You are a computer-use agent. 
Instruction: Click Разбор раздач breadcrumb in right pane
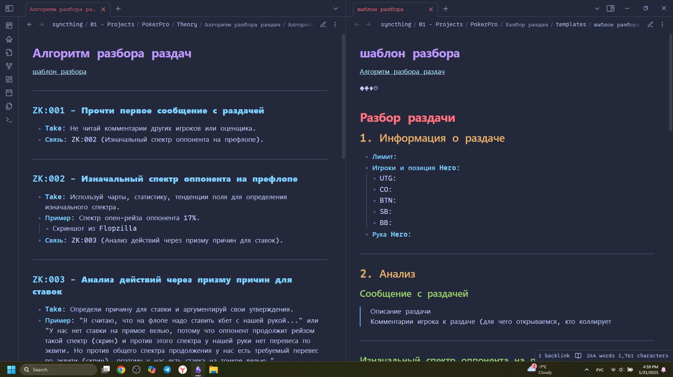pos(526,25)
